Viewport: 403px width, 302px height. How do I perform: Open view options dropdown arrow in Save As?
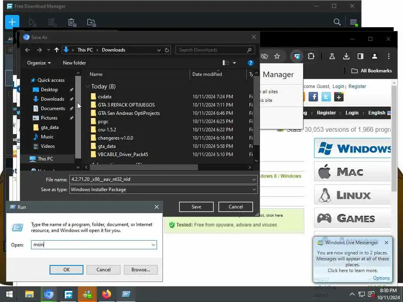[234, 63]
